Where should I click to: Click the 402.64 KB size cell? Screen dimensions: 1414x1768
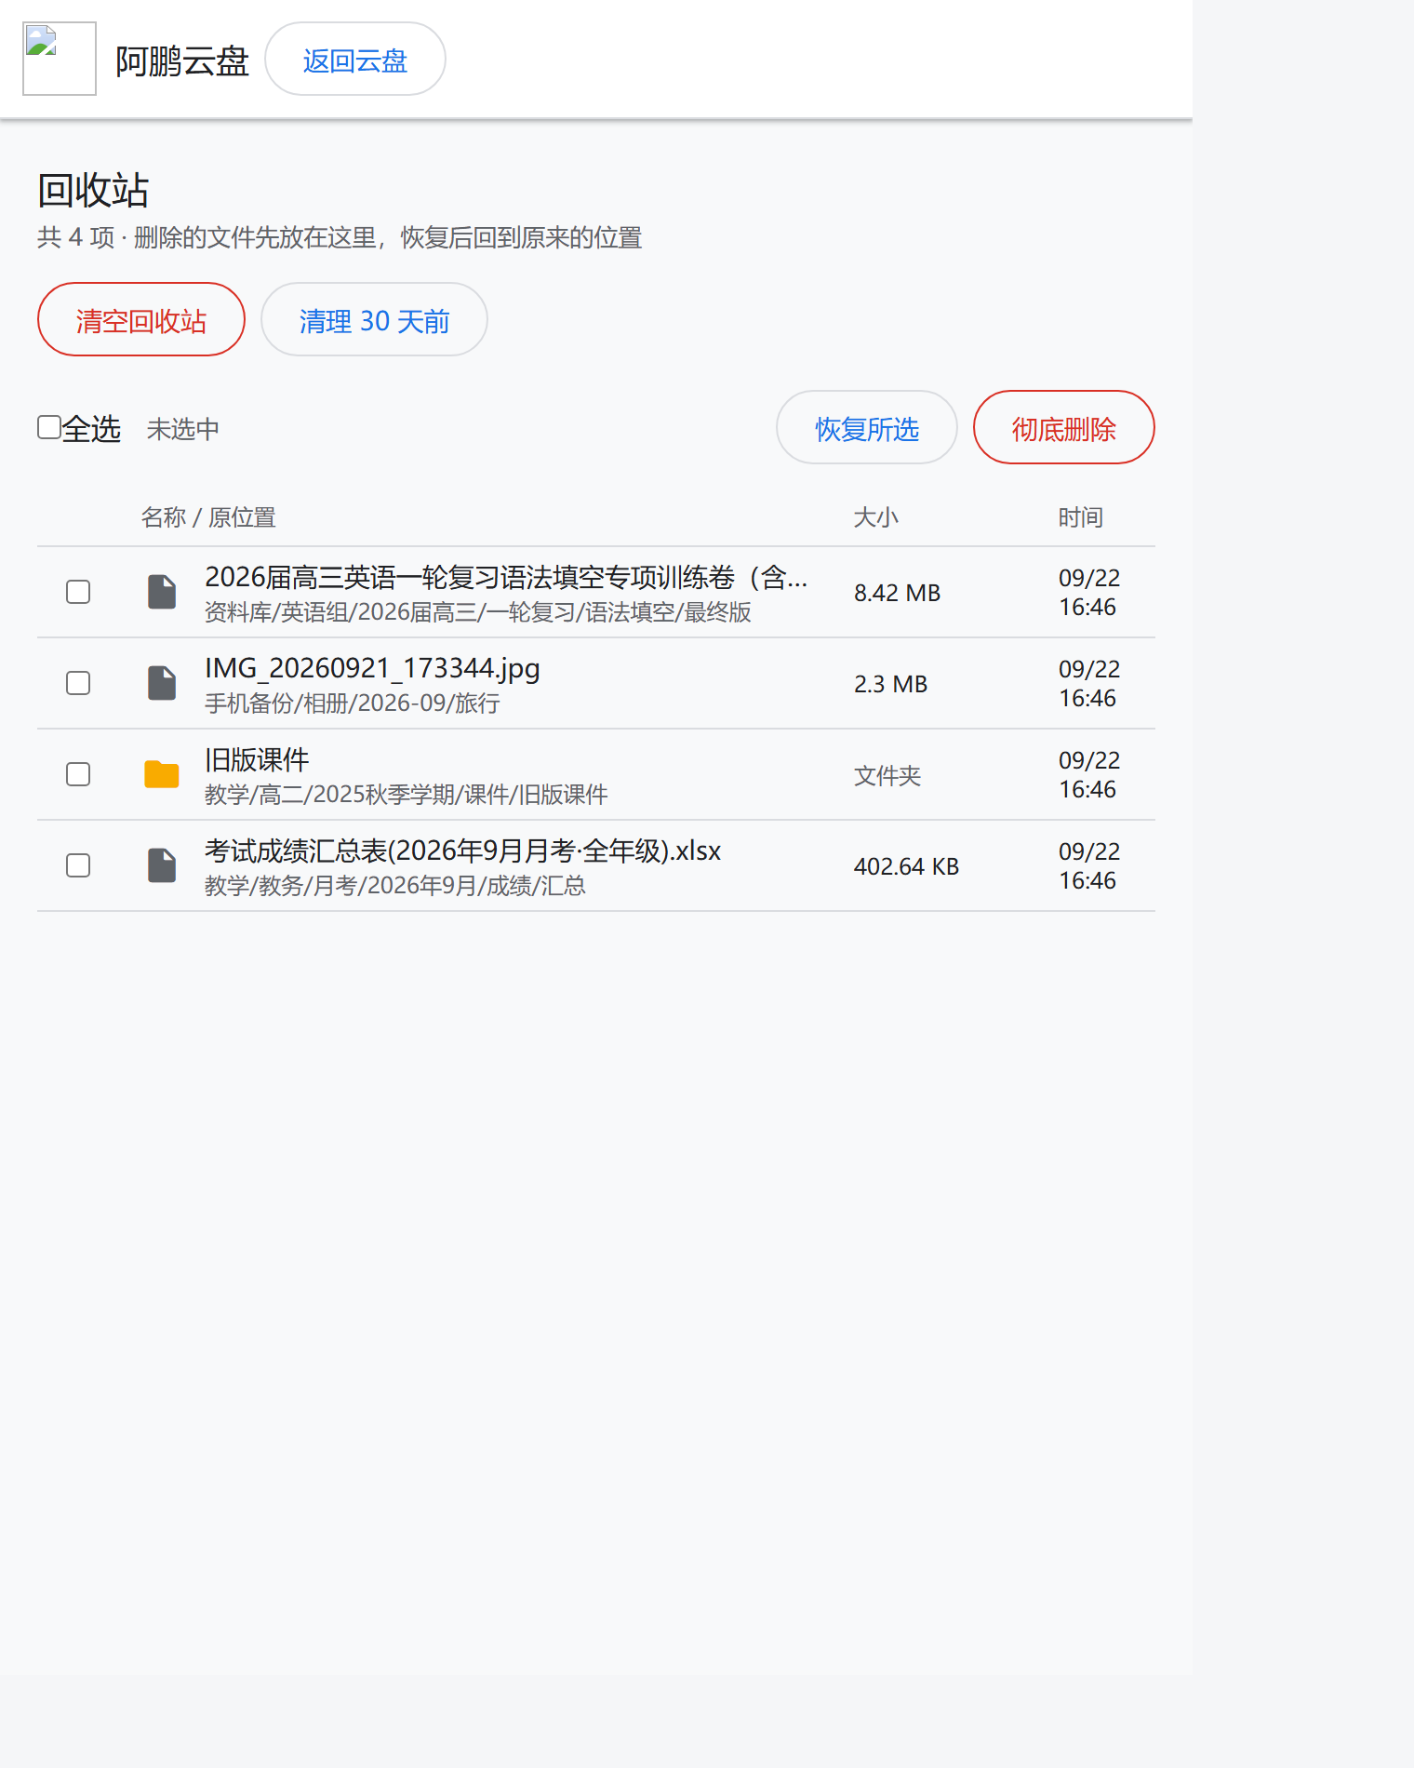(907, 866)
